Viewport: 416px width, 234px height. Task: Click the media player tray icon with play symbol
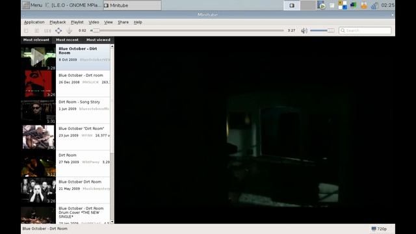pyautogui.click(x=321, y=5)
